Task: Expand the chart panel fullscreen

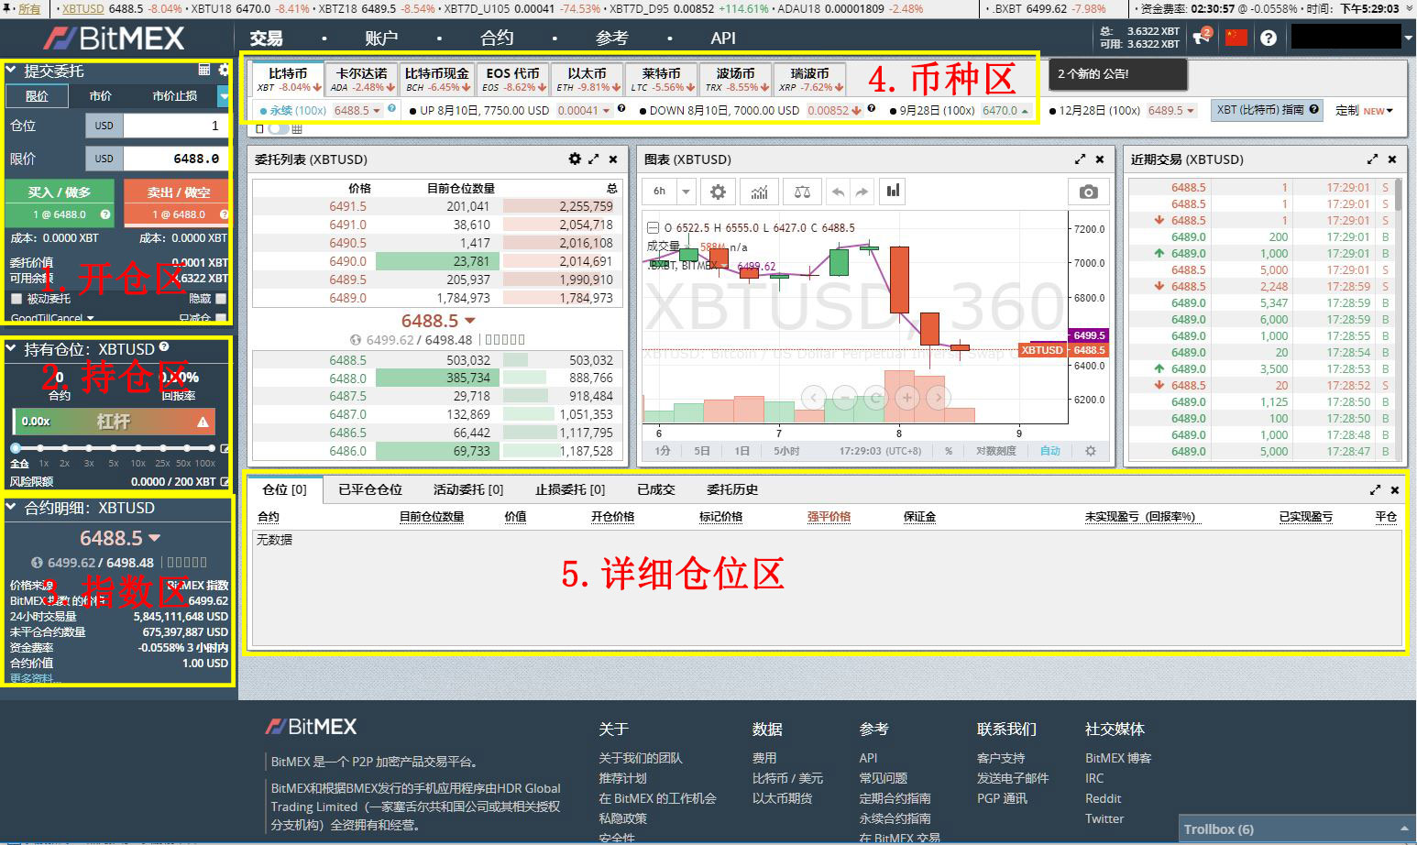Action: click(1080, 159)
